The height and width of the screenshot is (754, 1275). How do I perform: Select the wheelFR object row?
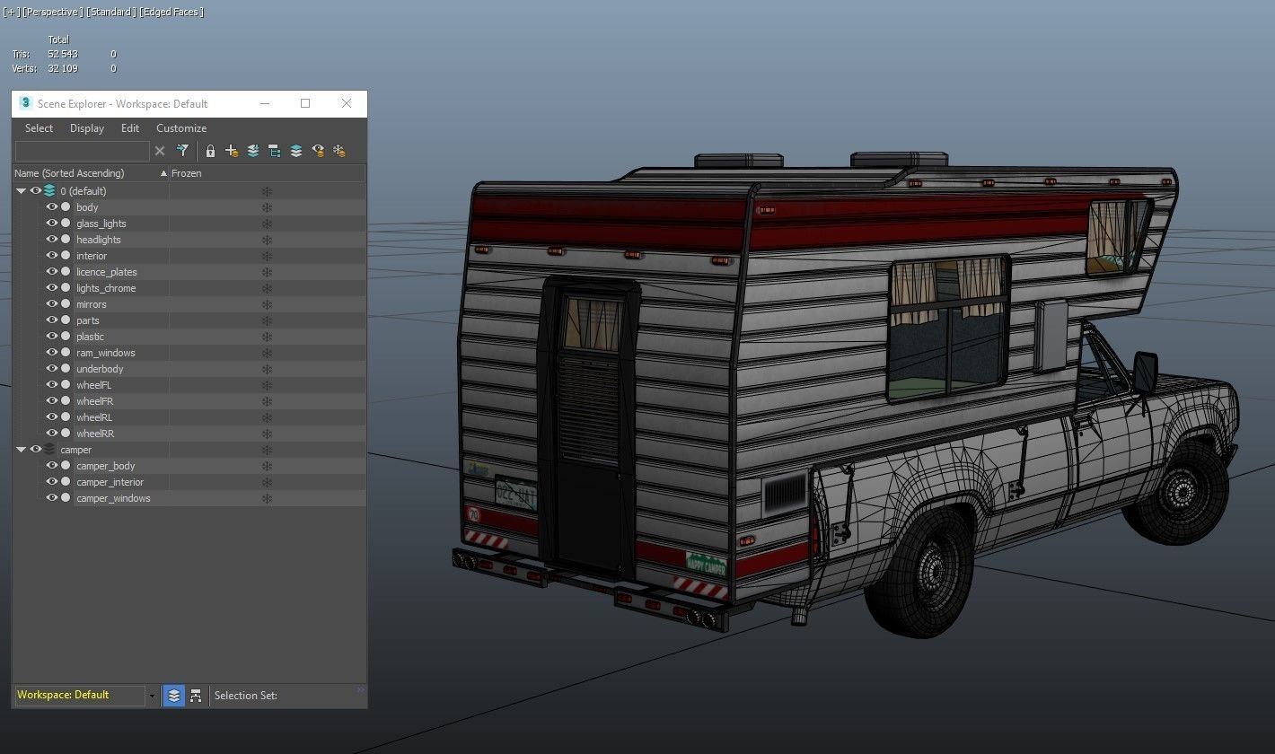pos(94,401)
